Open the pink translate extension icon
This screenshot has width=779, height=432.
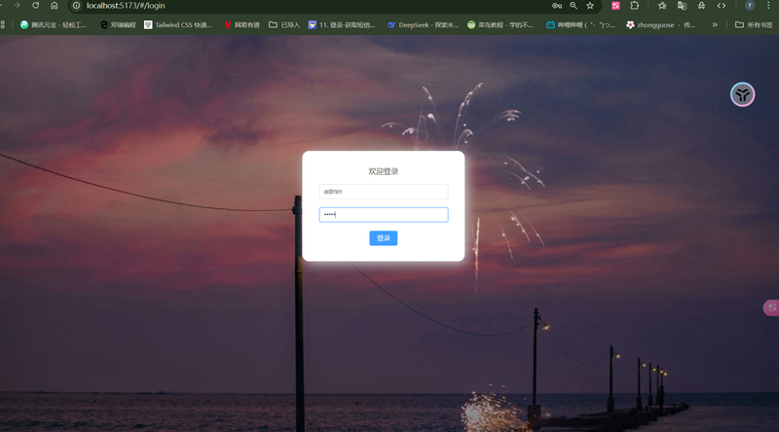click(615, 6)
